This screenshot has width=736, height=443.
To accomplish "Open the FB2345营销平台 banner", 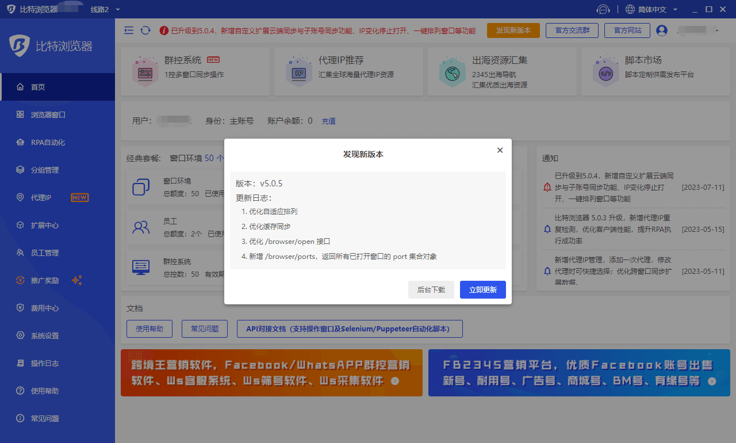I will [579, 373].
